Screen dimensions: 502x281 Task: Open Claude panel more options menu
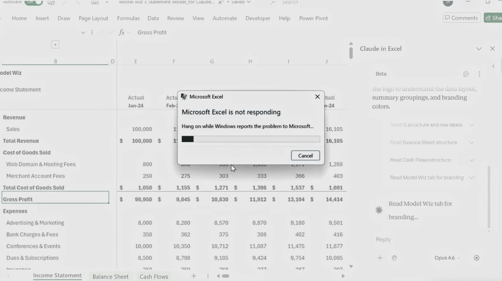click(479, 74)
